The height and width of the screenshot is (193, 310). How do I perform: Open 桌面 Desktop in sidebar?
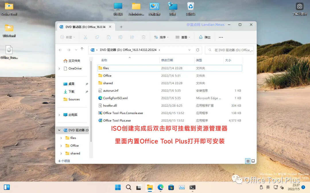point(69,84)
